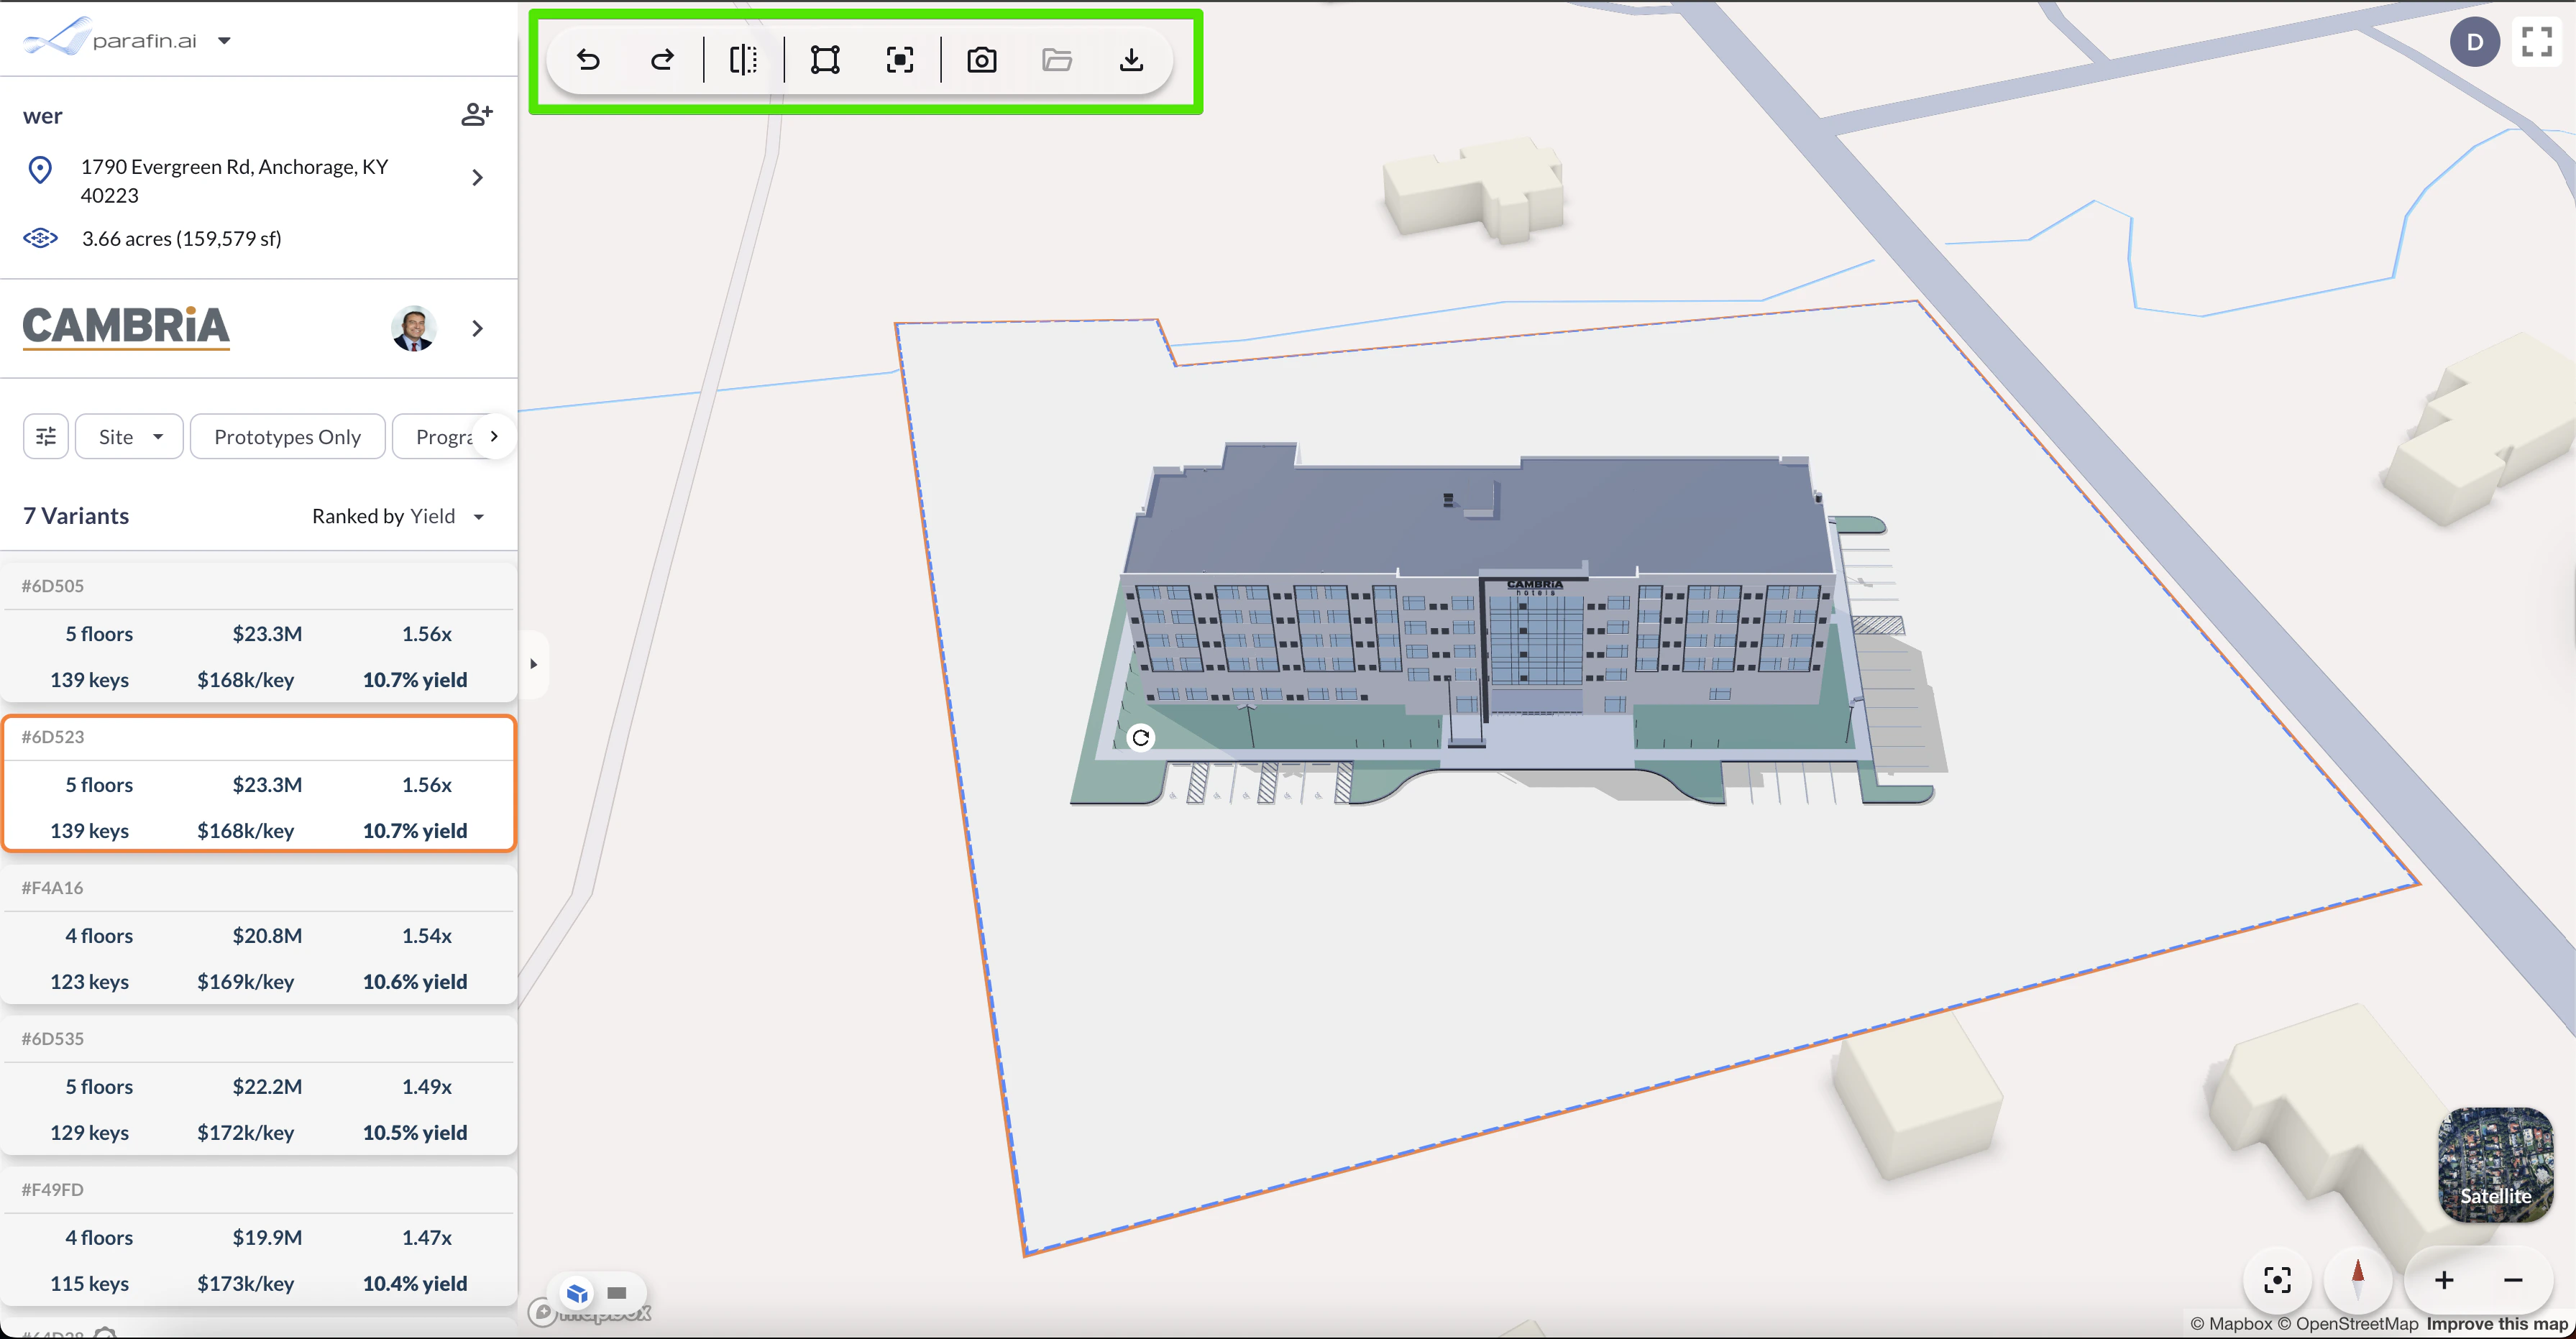Image resolution: width=2576 pixels, height=1339 pixels.
Task: Take a screenshot with the camera icon
Action: pyautogui.click(x=981, y=60)
